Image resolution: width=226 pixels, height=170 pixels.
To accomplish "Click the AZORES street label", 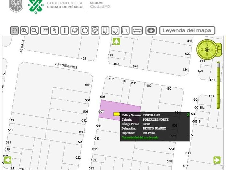I will coord(22,46).
